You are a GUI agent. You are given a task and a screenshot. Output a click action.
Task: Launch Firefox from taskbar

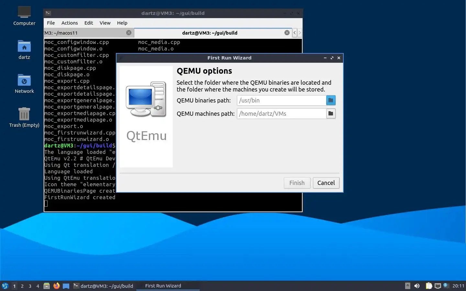pos(56,286)
